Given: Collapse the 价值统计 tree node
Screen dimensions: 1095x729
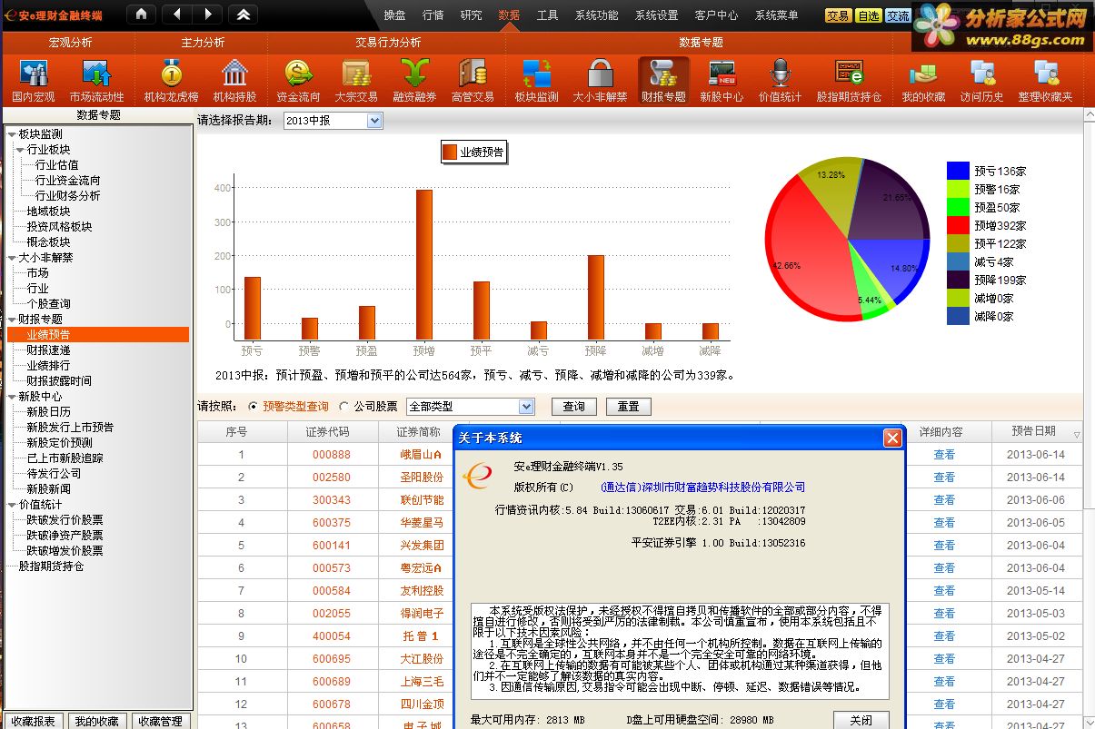Looking at the screenshot, I should coord(12,505).
